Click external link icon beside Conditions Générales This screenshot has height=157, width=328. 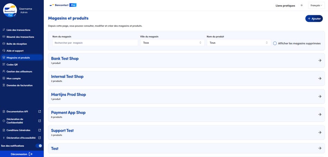tap(40, 130)
